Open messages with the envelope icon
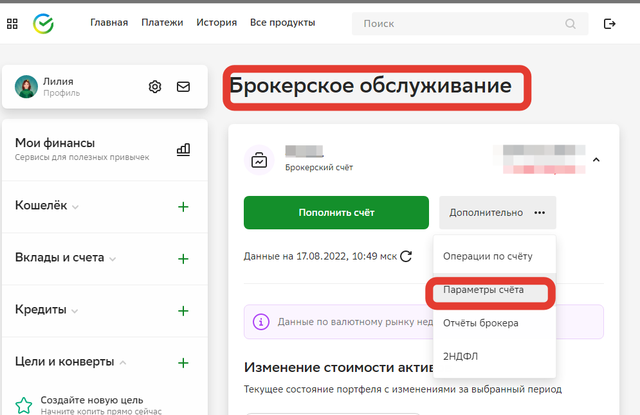 click(183, 86)
